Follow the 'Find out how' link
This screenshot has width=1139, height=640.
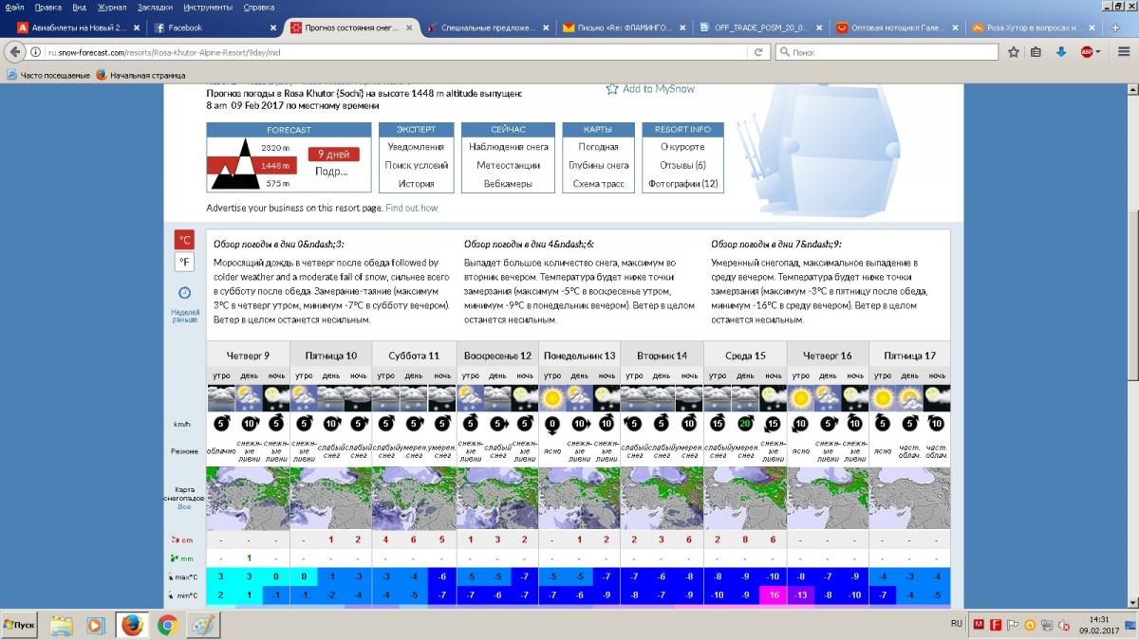point(412,208)
